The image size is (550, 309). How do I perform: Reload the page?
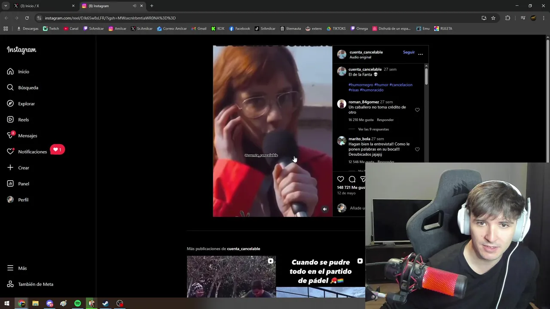click(27, 18)
